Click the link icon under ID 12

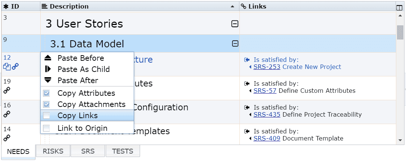15,66
